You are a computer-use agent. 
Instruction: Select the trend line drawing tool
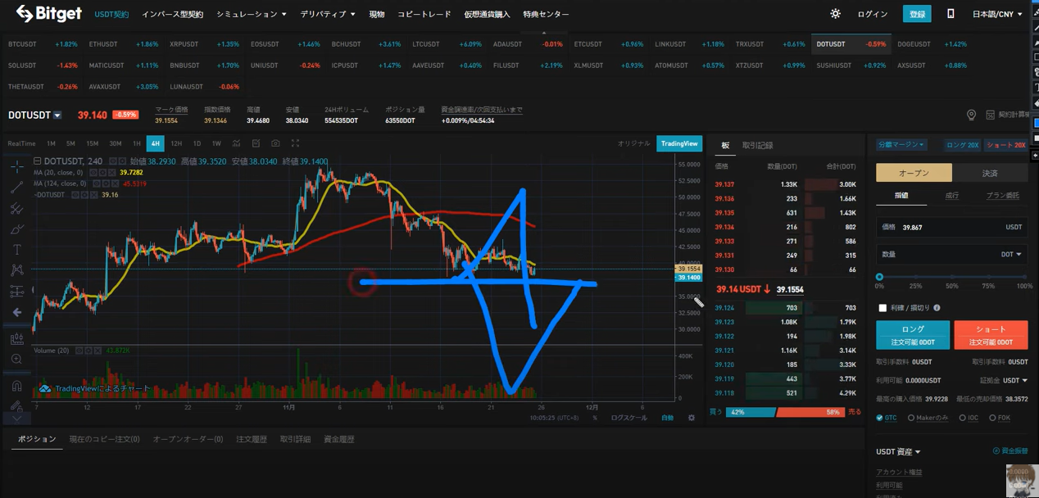pos(16,188)
